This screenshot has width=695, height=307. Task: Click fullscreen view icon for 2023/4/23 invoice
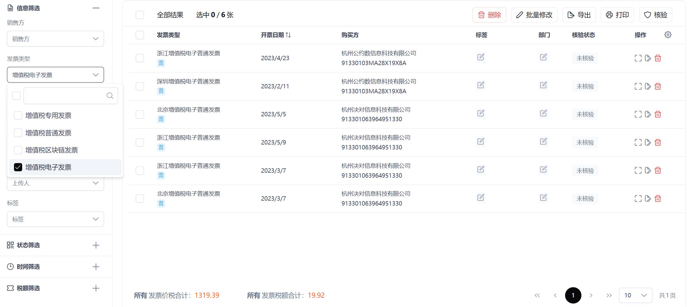tap(638, 58)
